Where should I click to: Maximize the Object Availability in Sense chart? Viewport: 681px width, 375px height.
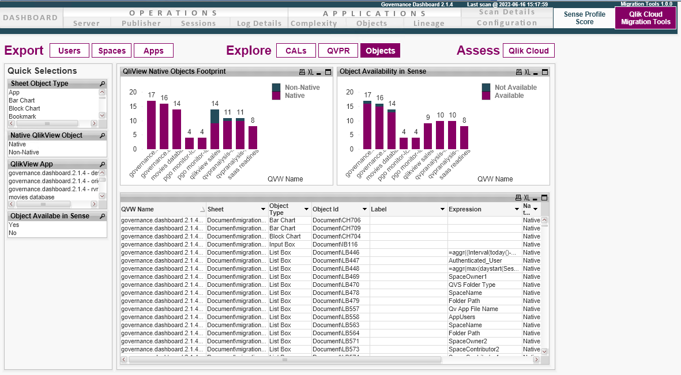tap(545, 71)
